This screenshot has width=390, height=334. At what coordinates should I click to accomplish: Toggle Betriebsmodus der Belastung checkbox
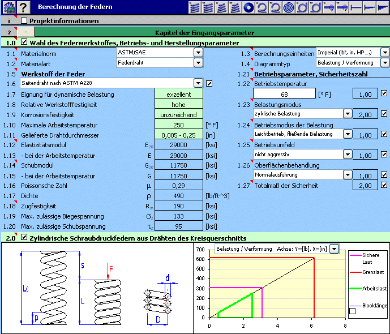click(384, 134)
